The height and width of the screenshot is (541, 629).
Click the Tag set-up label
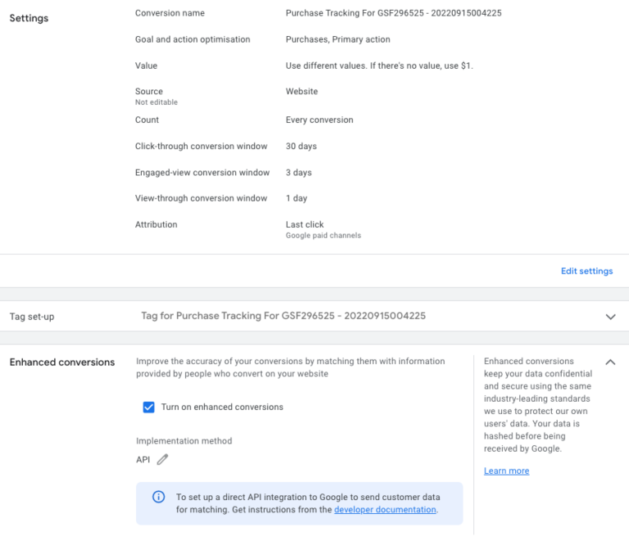point(32,317)
